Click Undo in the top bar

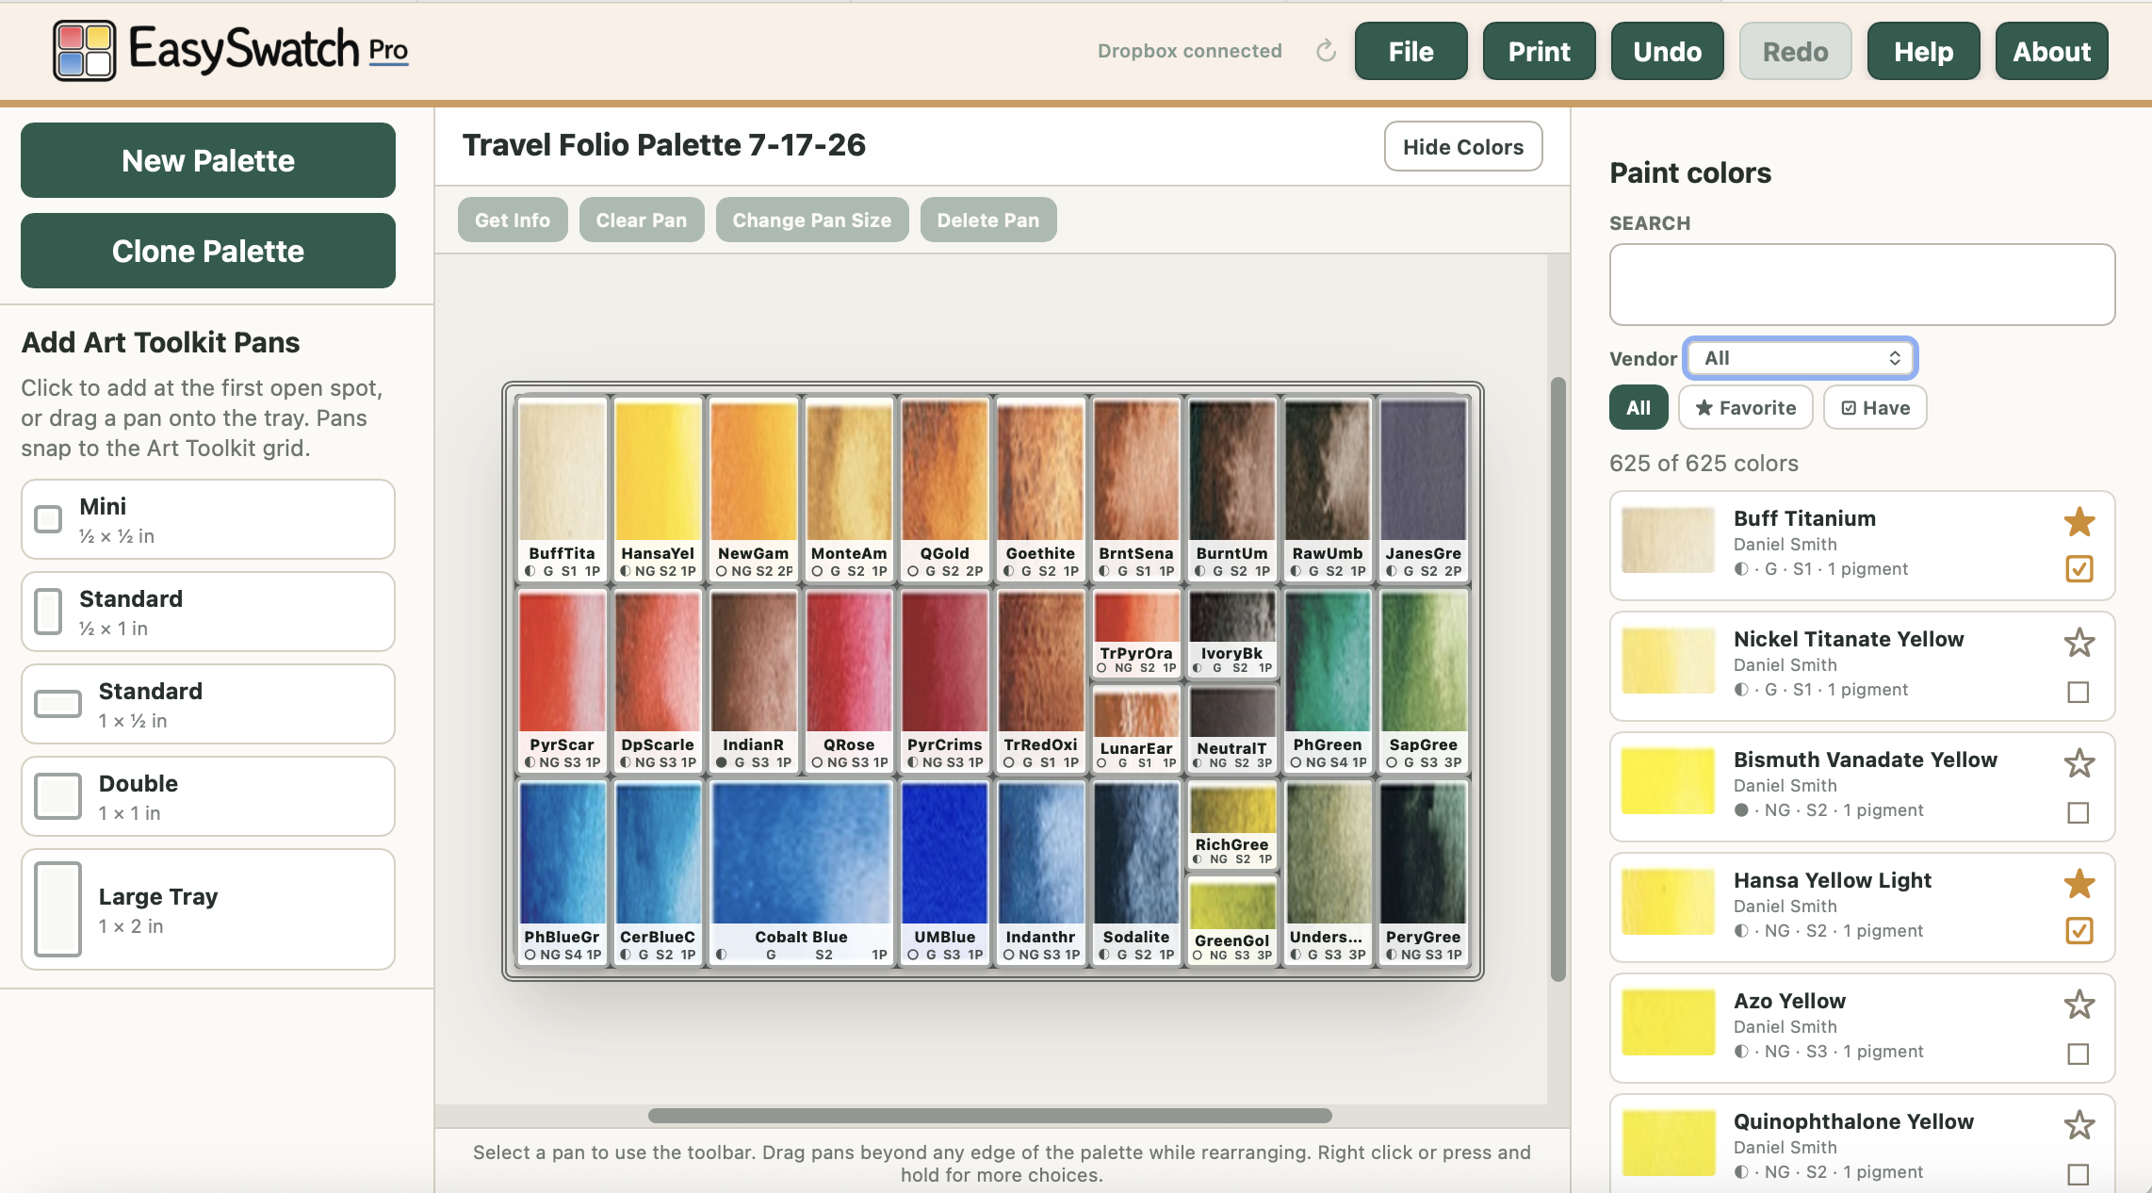1668,51
